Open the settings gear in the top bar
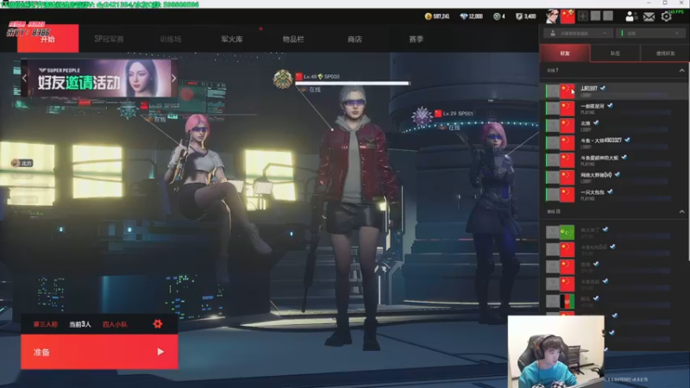 pos(666,16)
